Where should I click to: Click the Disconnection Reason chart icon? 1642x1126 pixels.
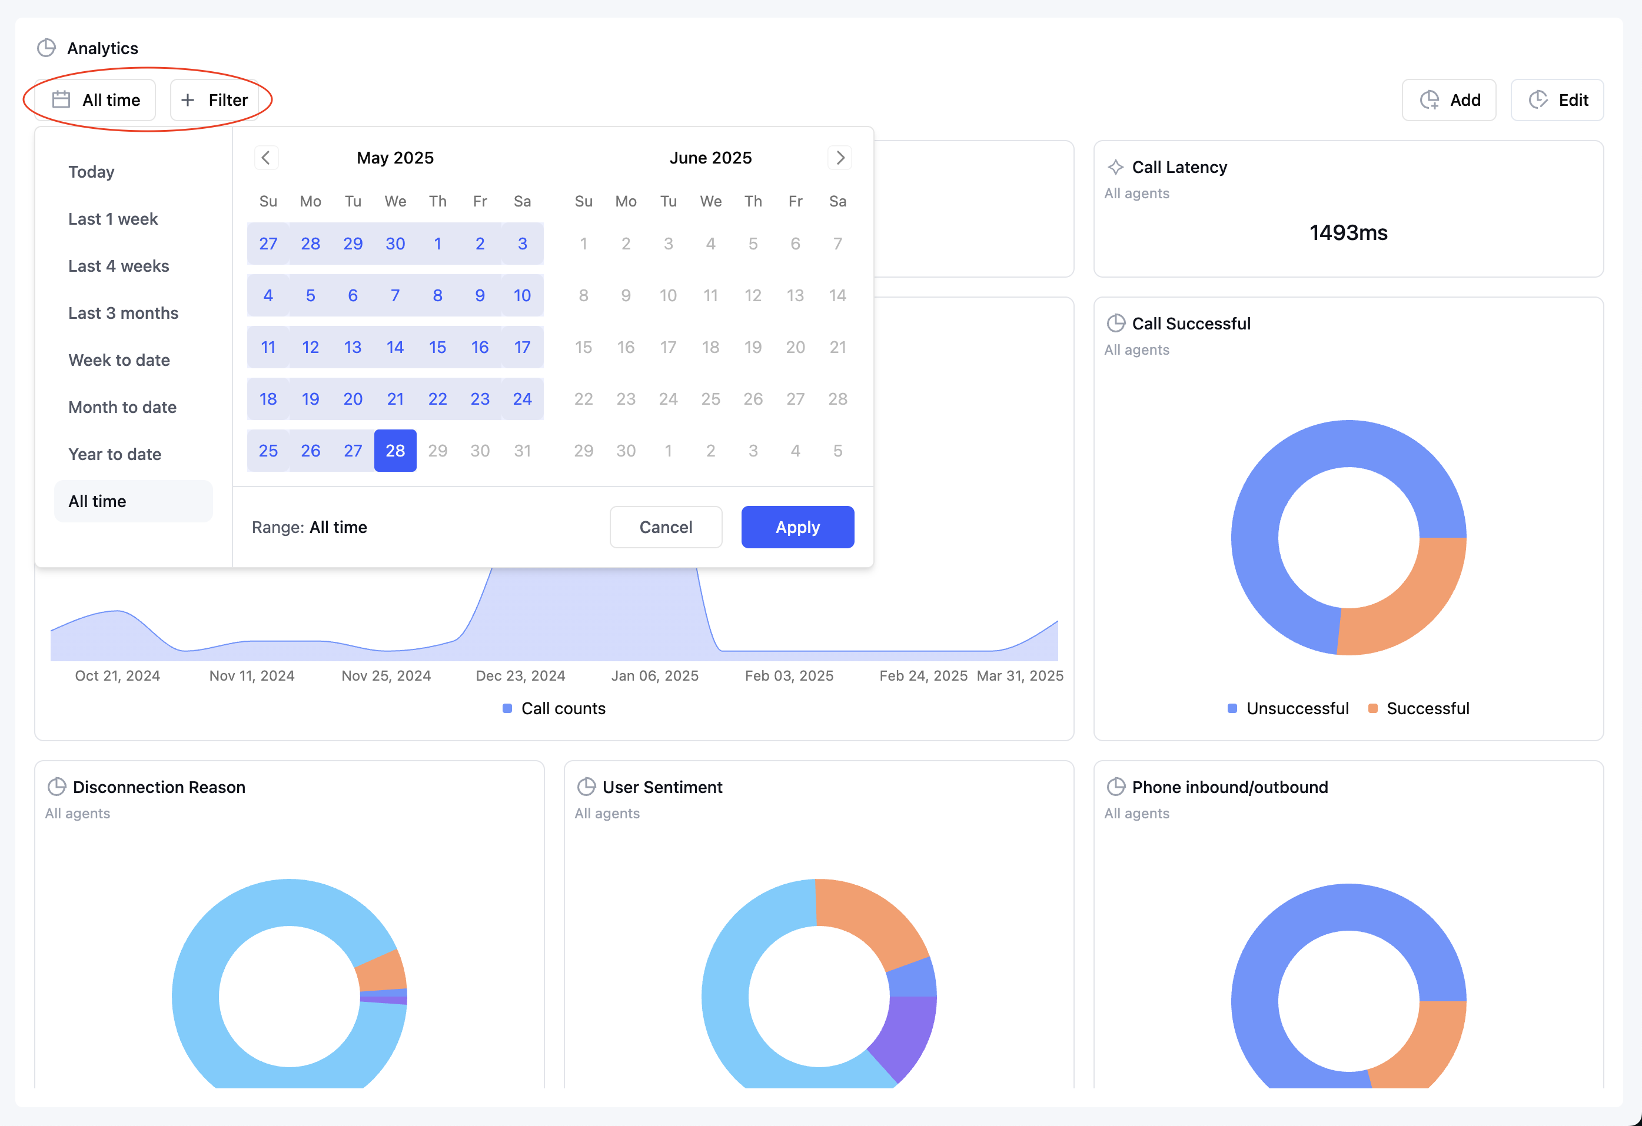click(56, 787)
